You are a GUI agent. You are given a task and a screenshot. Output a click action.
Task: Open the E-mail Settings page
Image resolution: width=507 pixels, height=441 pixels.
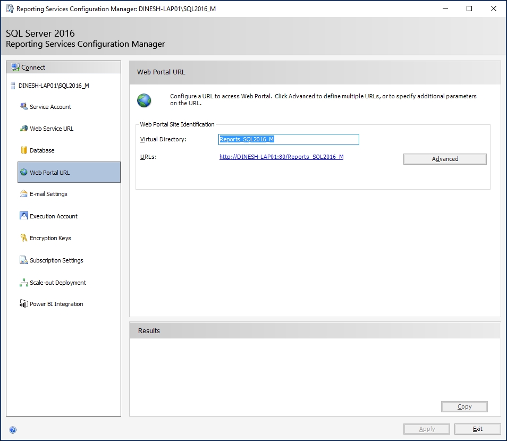(48, 194)
